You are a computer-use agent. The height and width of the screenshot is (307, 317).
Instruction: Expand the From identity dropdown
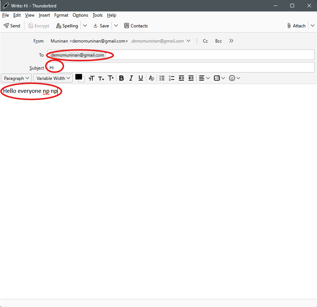tap(188, 41)
